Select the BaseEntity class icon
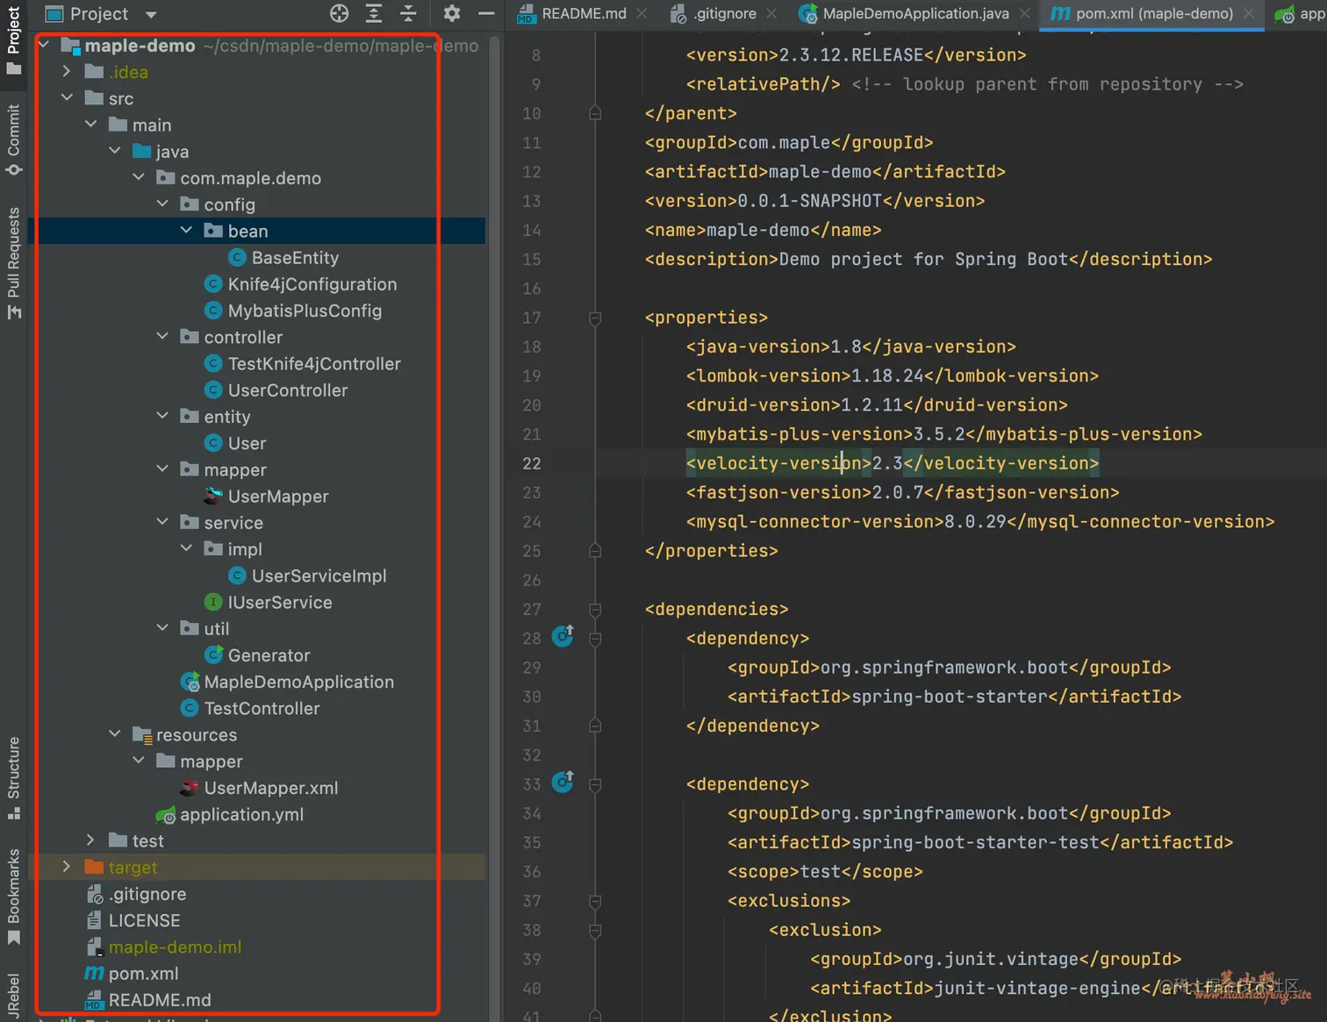The image size is (1327, 1022). [237, 257]
